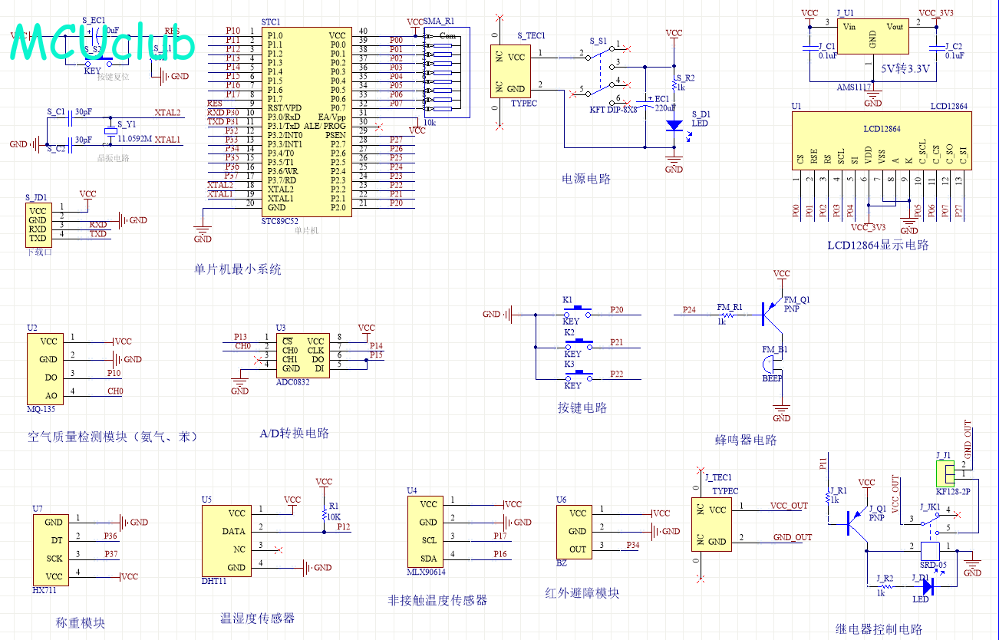The width and height of the screenshot is (999, 640).
Task: Click the DHT11 sensor component U5
Action: click(225, 540)
